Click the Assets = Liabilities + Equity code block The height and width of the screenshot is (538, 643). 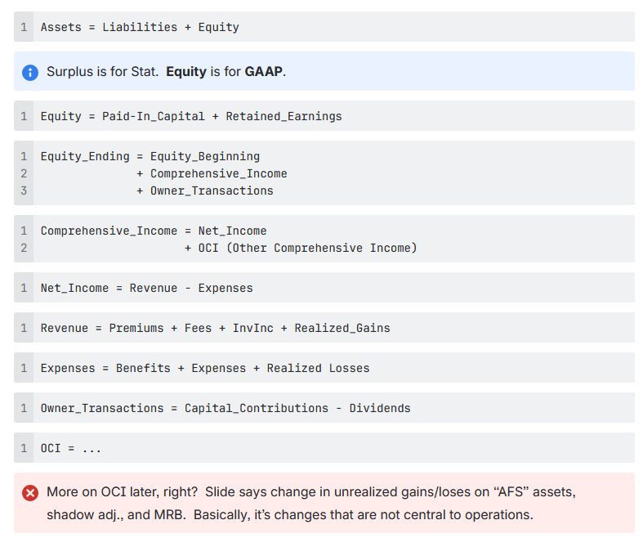pos(140,27)
